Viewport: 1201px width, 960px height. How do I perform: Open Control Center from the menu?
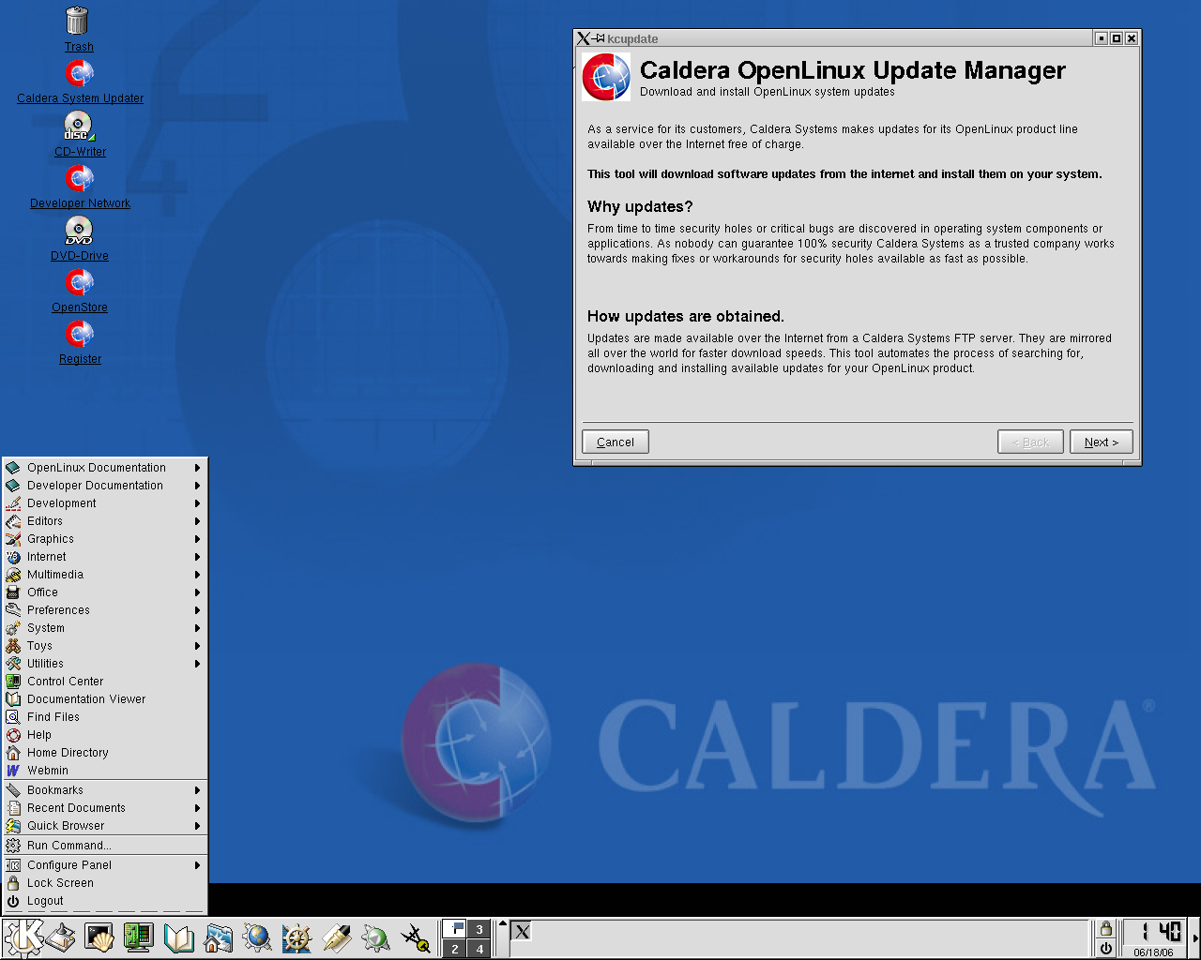64,681
